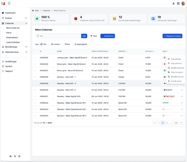Click the Filter button
Image resolution: width=187 pixels, height=162 pixels.
(94, 36)
